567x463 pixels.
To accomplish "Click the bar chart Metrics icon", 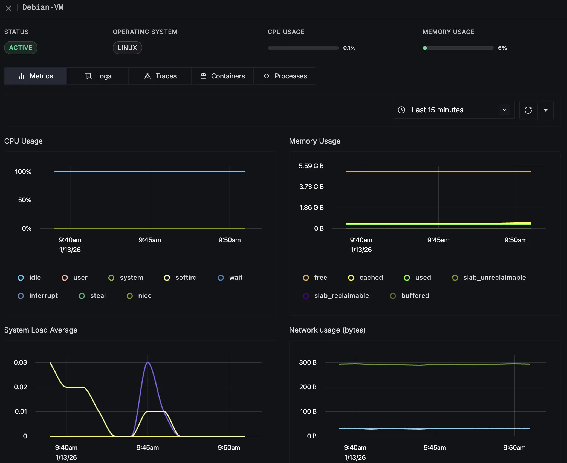I will (22, 76).
